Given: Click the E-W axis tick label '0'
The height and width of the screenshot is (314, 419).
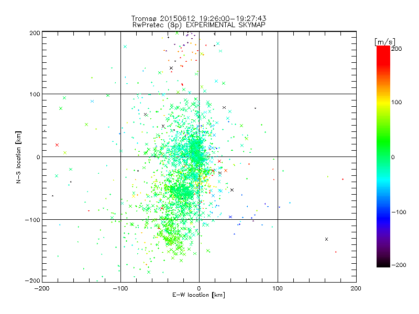Looking at the screenshot, I should (199, 288).
